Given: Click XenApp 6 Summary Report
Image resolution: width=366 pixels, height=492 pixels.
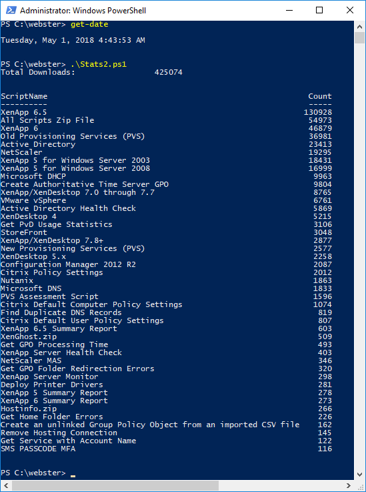Looking at the screenshot, I should pyautogui.click(x=54, y=401).
